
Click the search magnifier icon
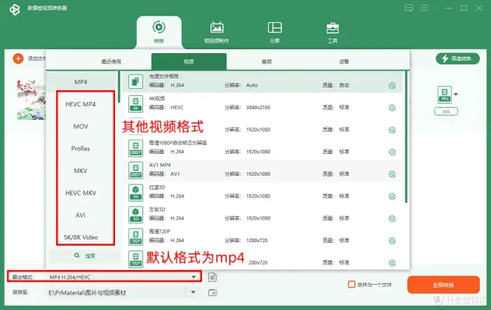click(x=77, y=256)
